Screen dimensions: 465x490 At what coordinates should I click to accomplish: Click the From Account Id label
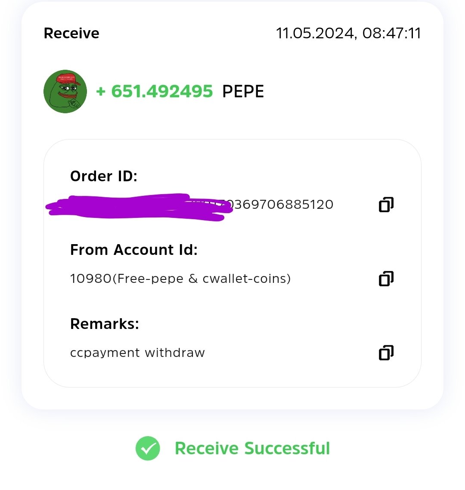[x=134, y=250]
